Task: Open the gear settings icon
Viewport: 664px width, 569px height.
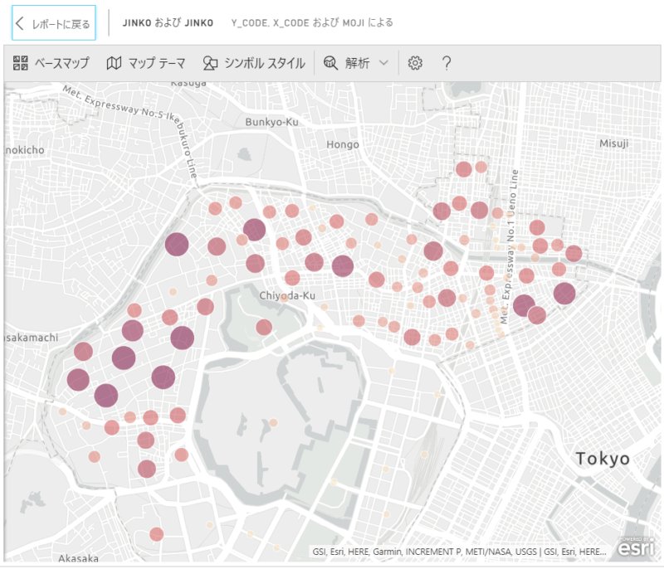Action: point(415,63)
